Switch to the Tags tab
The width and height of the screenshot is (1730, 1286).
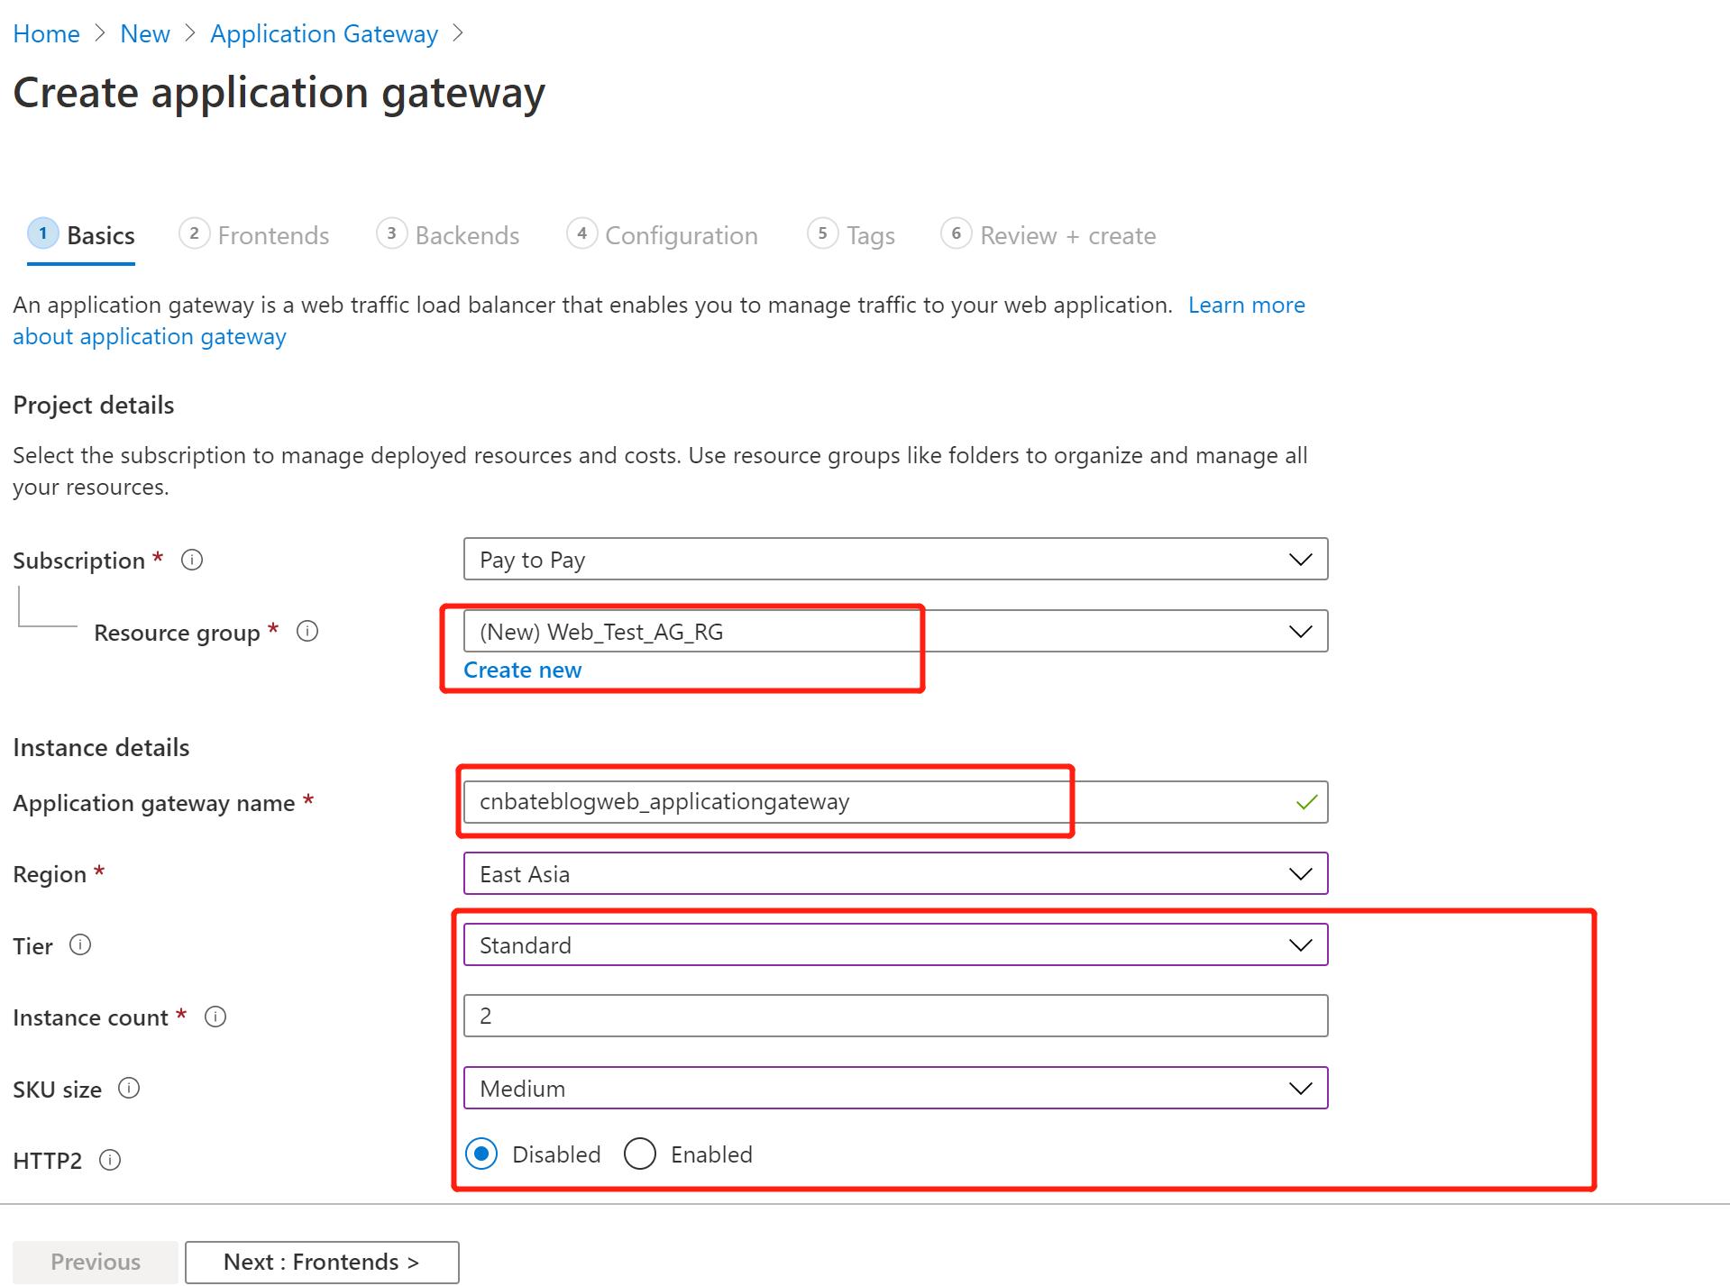point(868,235)
